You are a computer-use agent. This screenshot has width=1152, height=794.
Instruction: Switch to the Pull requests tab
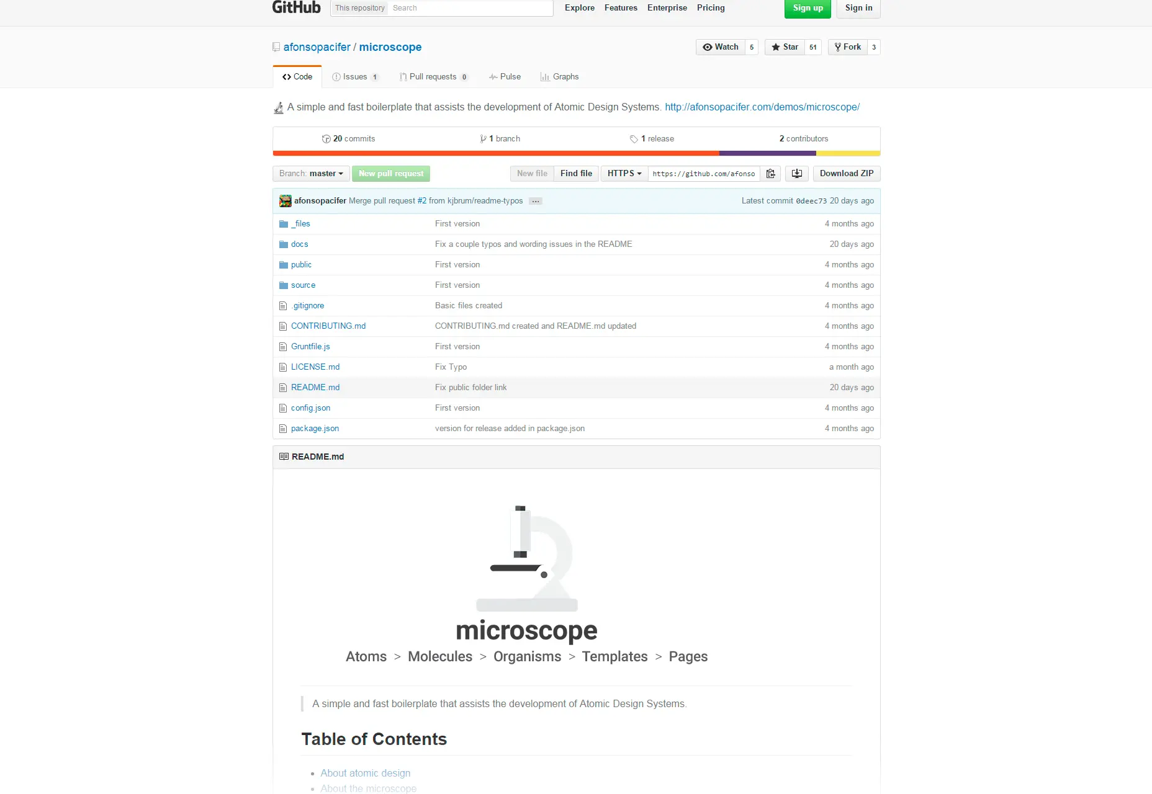(x=434, y=76)
